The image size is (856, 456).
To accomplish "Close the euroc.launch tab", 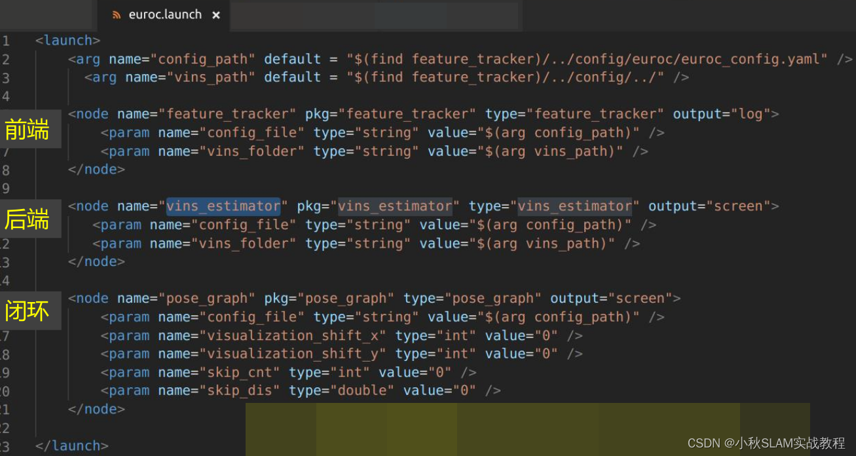I will coord(216,15).
